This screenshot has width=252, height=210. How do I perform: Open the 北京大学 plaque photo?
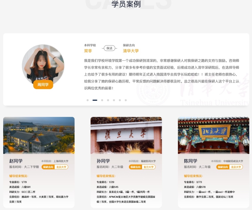tap(214, 135)
